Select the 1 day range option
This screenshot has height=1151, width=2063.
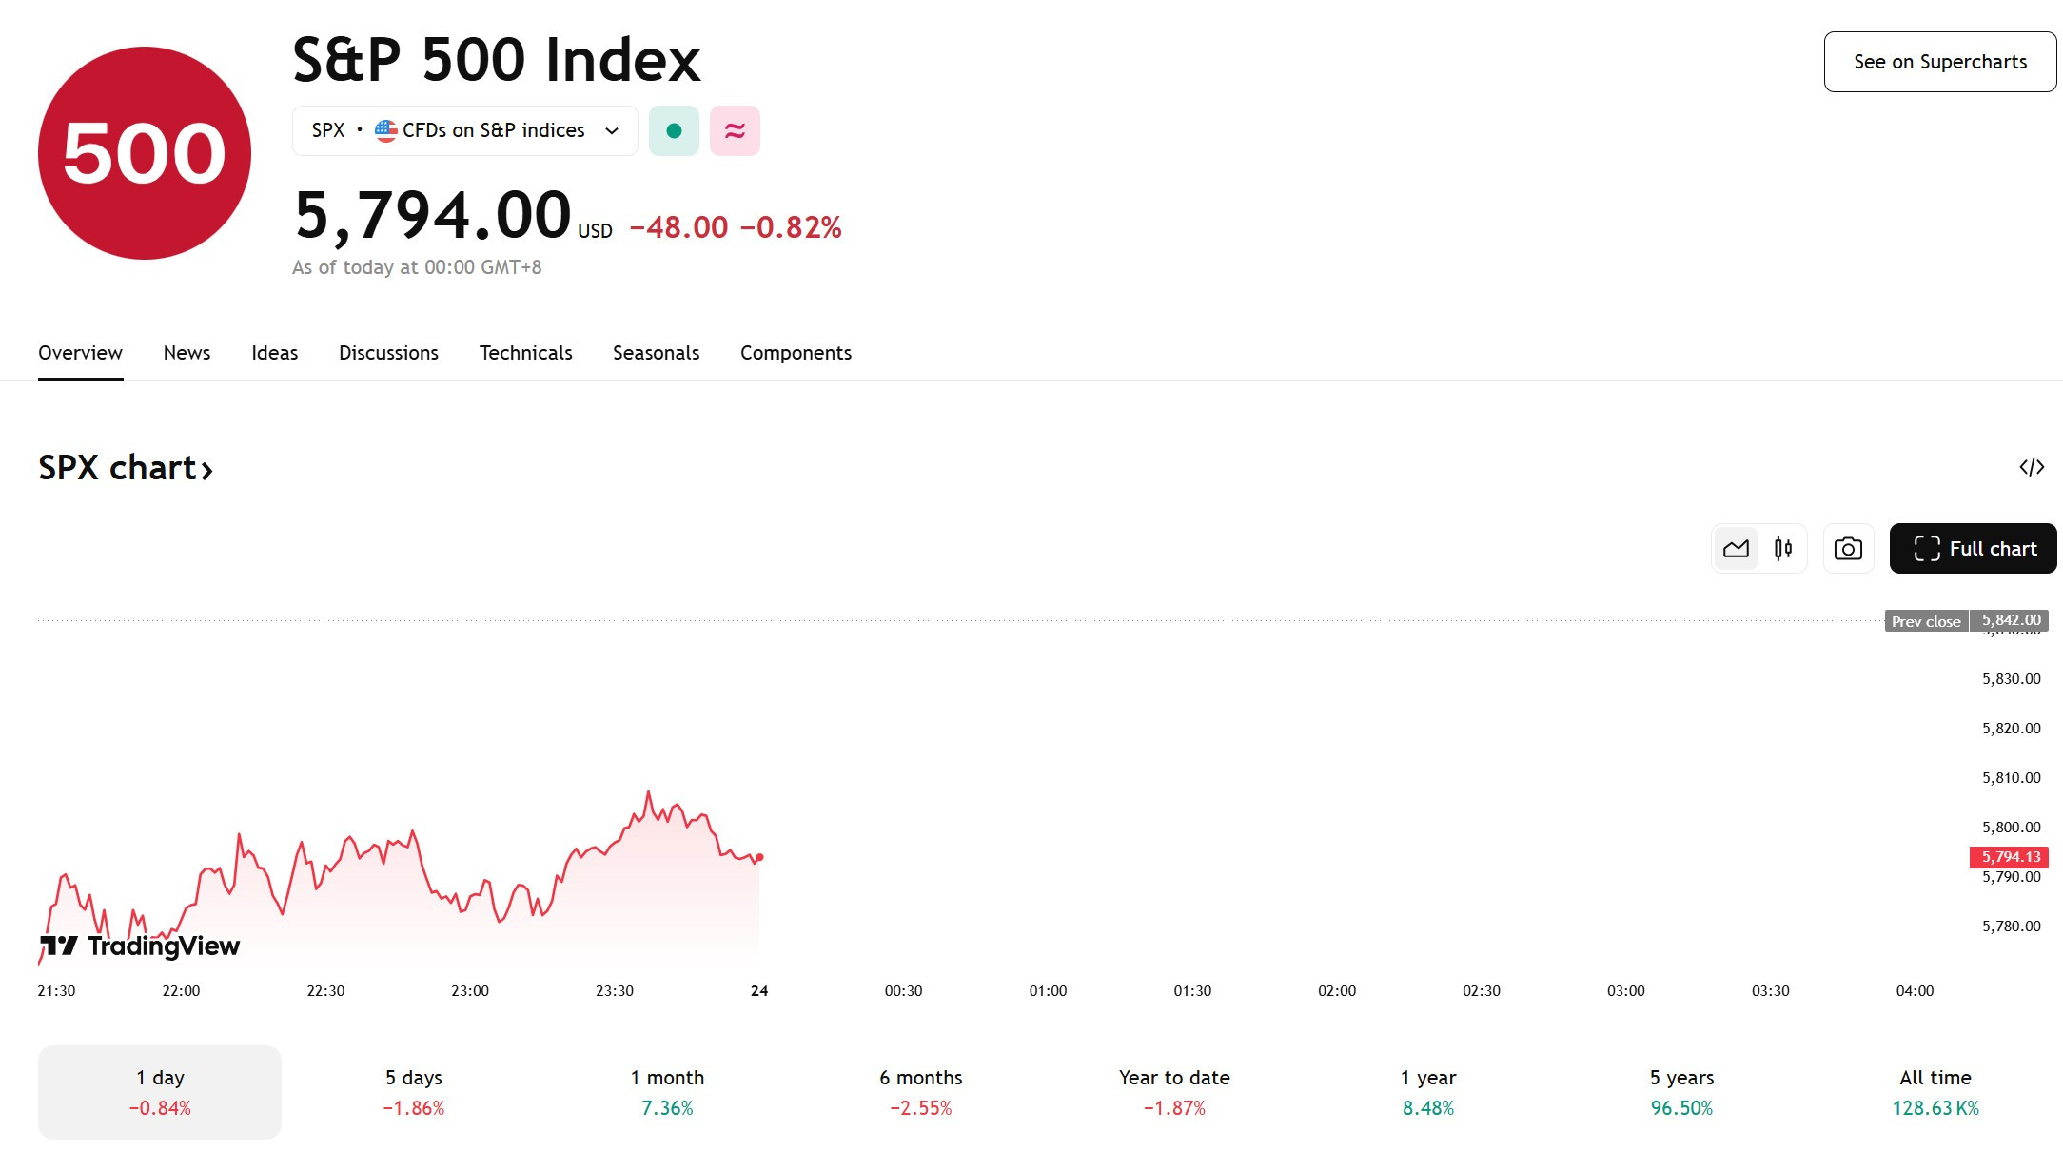coord(160,1092)
